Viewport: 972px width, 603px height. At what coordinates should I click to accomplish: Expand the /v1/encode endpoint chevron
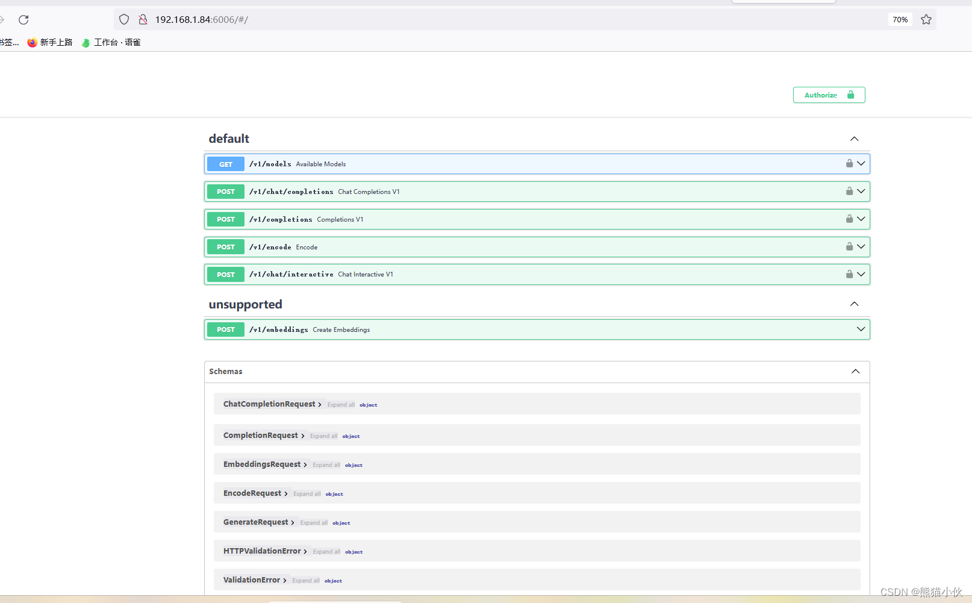pyautogui.click(x=861, y=246)
